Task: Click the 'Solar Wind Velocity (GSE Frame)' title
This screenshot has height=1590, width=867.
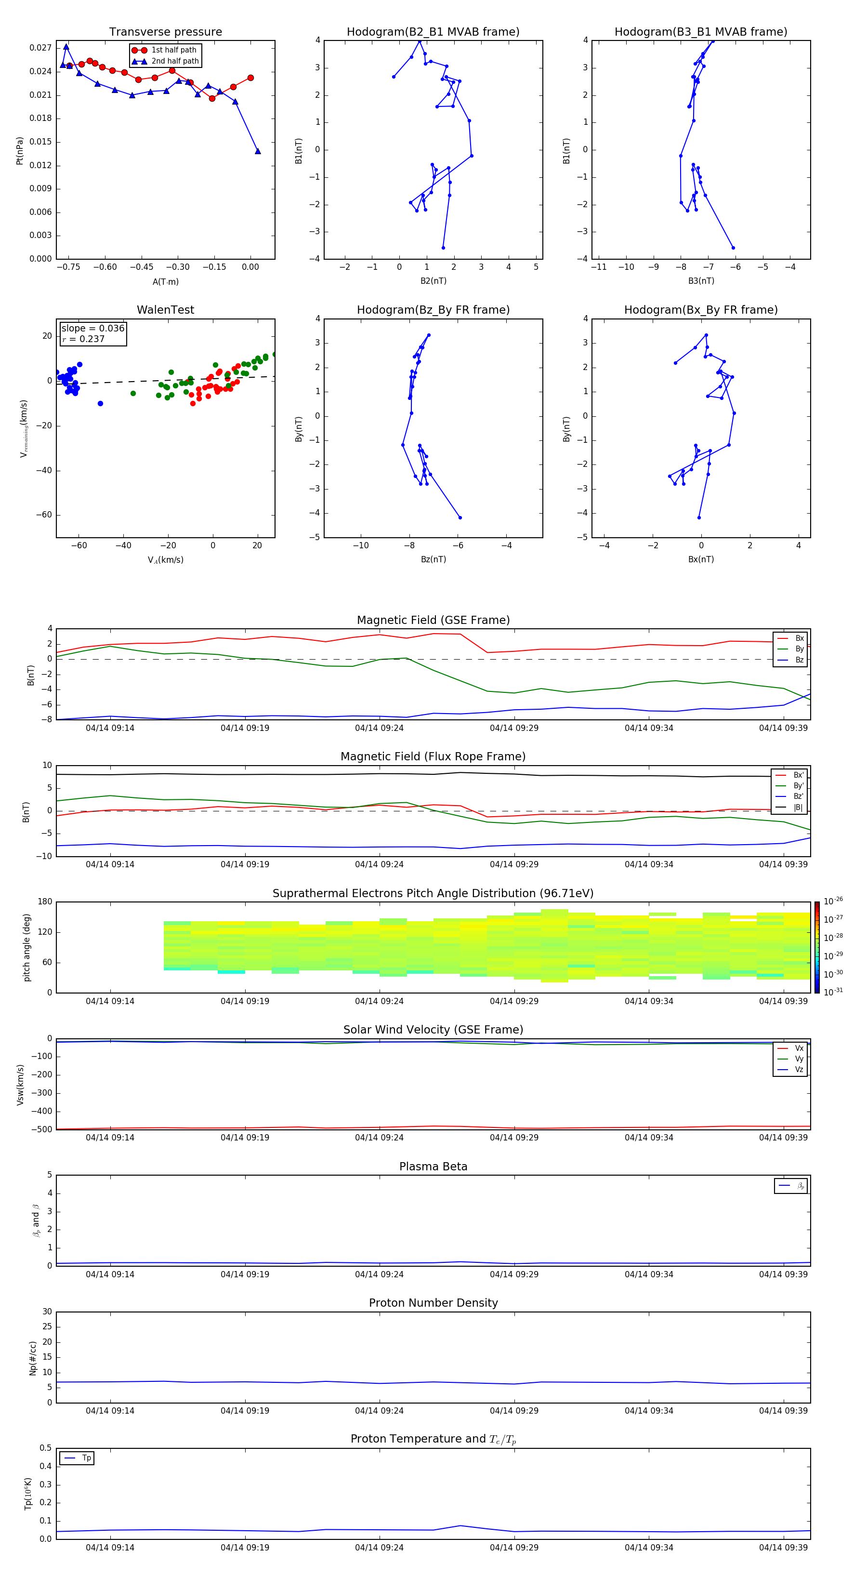Action: click(433, 1030)
